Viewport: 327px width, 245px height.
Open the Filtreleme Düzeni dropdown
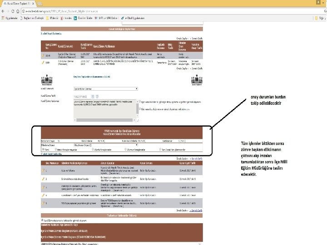(x=106, y=145)
